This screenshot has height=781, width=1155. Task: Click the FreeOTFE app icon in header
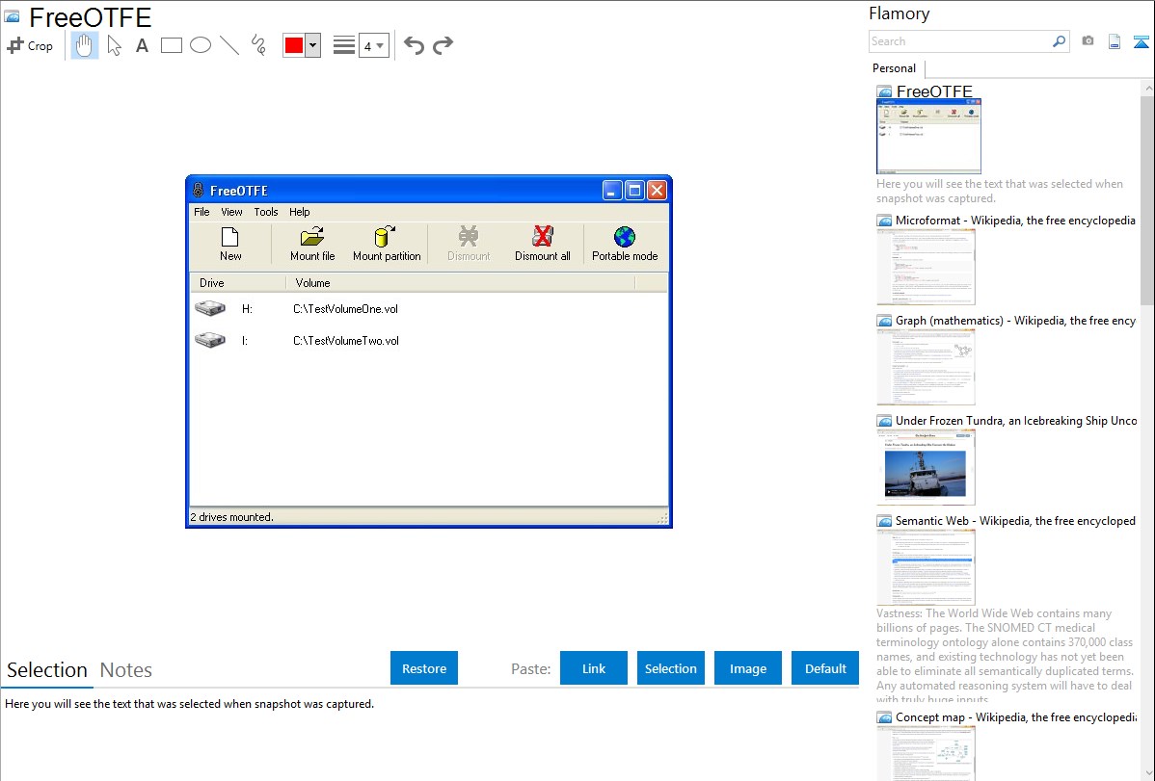13,17
